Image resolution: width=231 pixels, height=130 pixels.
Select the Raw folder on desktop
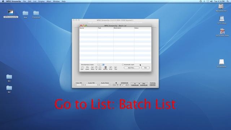pos(25,14)
